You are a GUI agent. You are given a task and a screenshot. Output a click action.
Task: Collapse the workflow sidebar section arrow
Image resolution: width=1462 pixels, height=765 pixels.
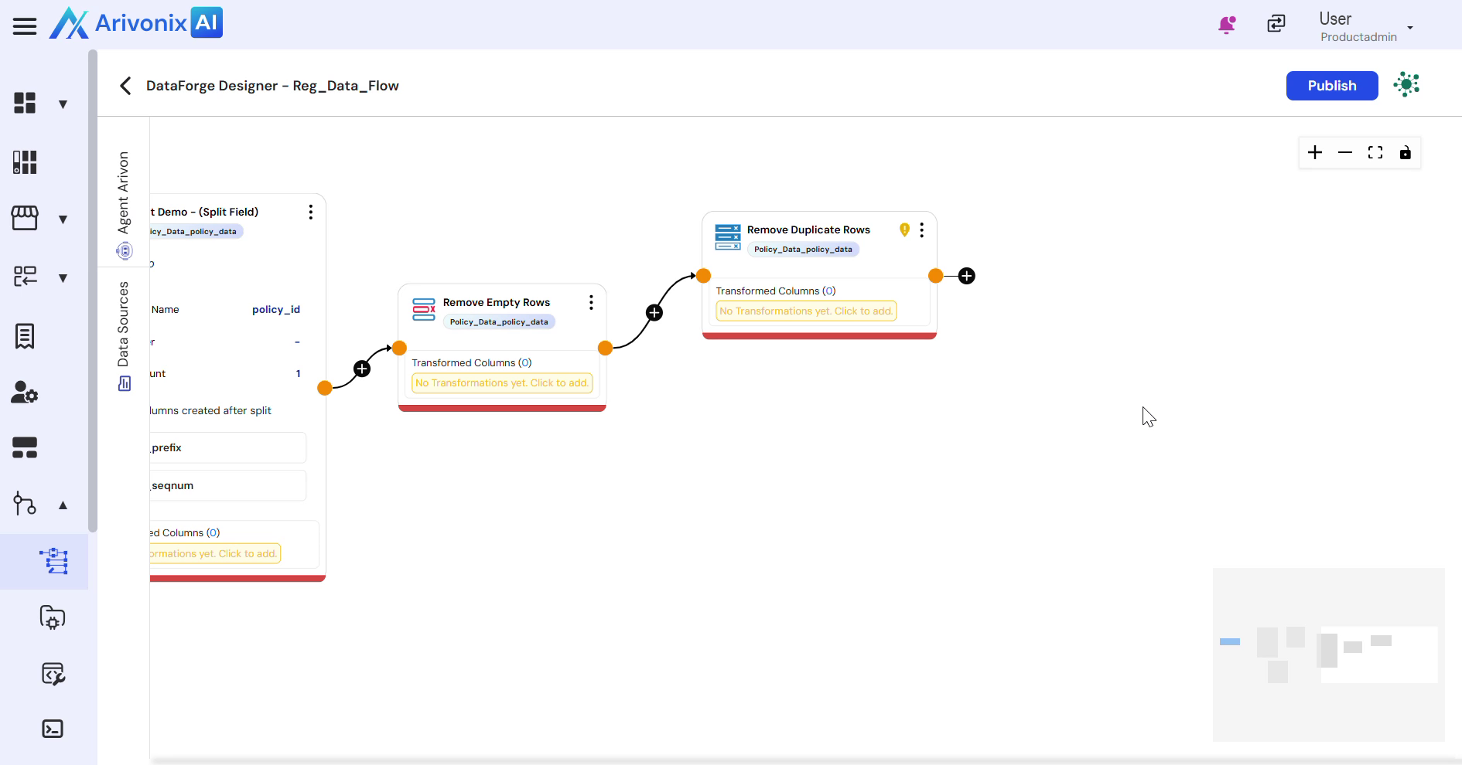coord(63,505)
